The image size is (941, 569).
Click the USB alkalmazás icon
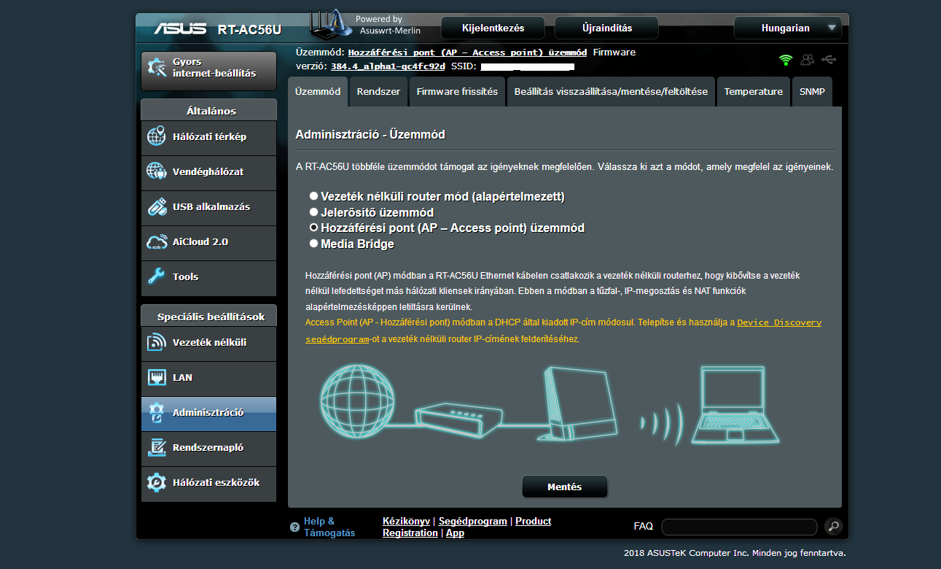[157, 206]
